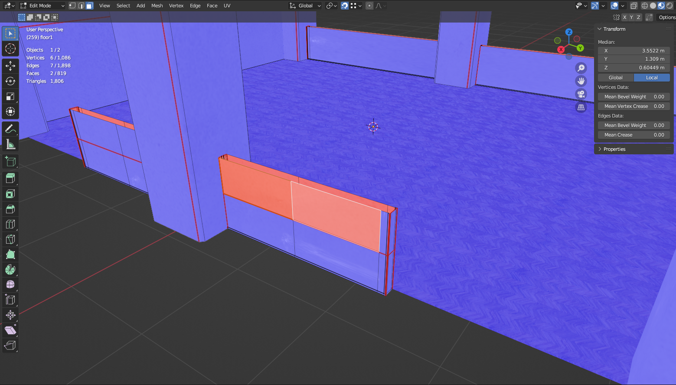
Task: Enable face select mode
Action: (89, 6)
